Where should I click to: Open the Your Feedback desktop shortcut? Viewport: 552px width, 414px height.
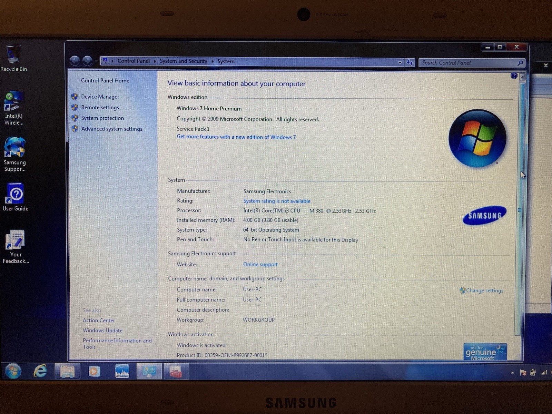pos(16,247)
